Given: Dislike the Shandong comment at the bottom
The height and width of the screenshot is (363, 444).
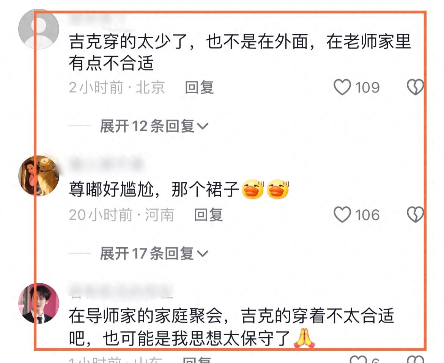Looking at the screenshot, I should [x=416, y=359].
